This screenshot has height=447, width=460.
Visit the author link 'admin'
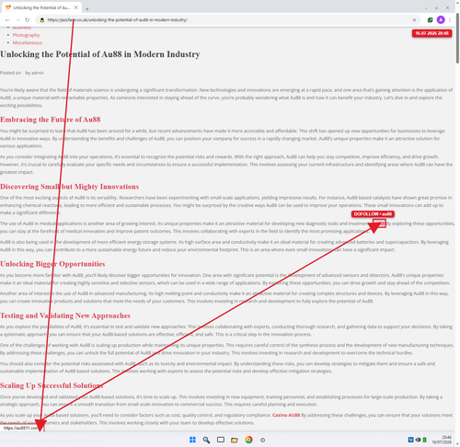(x=38, y=73)
